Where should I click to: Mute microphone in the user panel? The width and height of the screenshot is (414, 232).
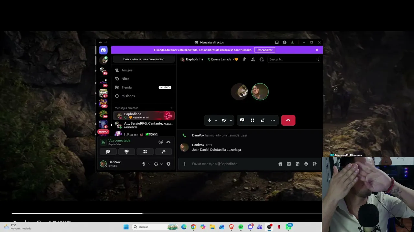pyautogui.click(x=144, y=164)
